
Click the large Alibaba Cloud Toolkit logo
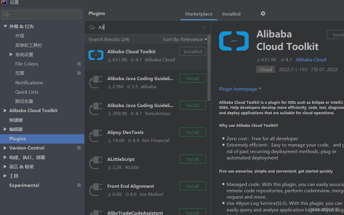point(234,41)
